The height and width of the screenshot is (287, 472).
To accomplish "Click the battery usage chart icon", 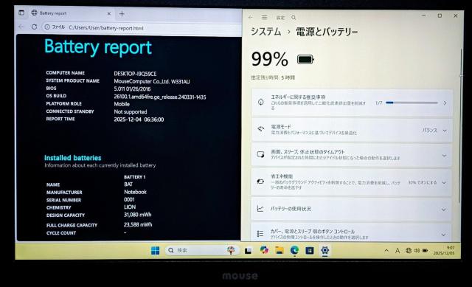I will [x=260, y=208].
